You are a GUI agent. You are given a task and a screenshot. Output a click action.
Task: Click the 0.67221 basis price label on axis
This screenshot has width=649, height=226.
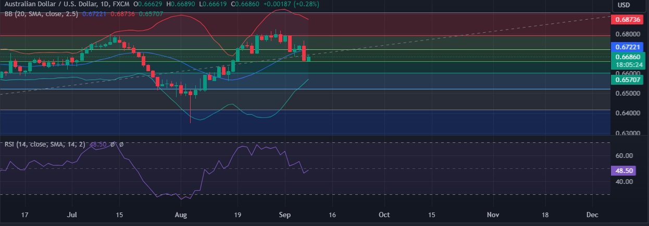(627, 47)
